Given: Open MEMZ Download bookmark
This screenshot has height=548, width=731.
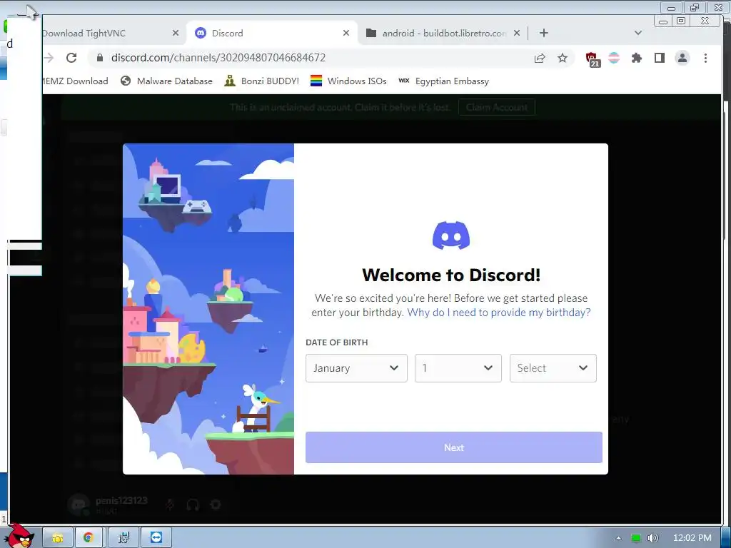Looking at the screenshot, I should coord(75,81).
